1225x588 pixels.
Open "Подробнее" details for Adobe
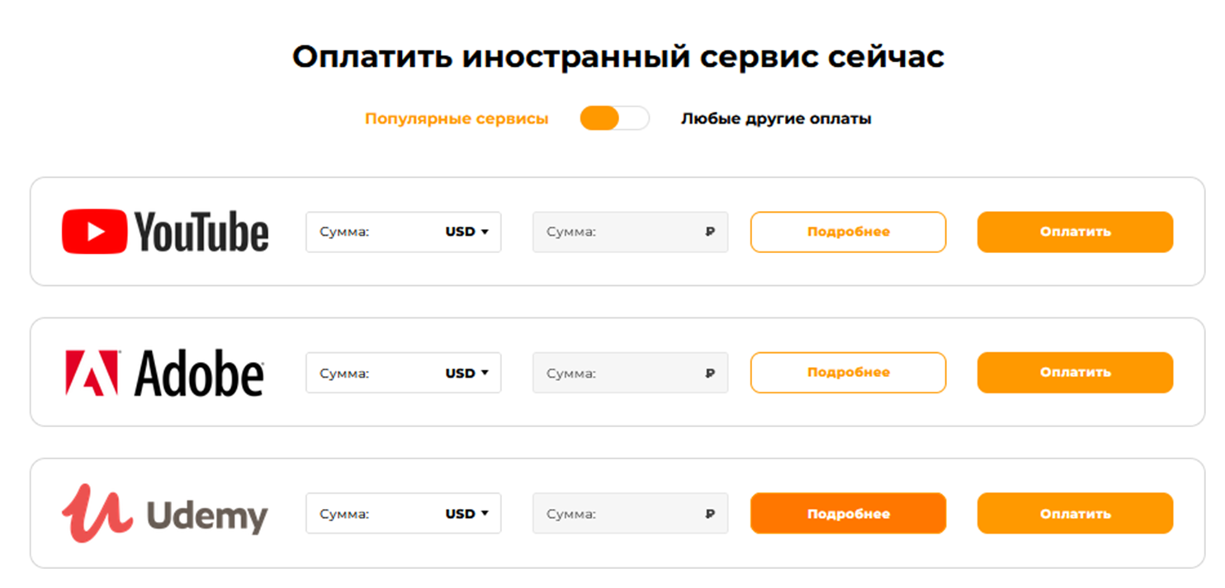tap(848, 373)
